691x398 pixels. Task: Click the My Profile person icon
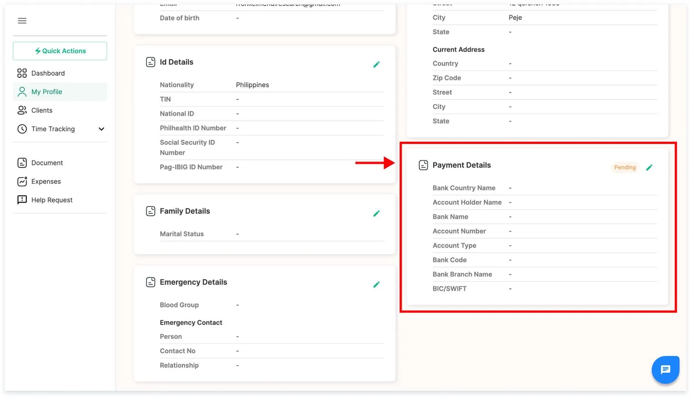pos(22,92)
